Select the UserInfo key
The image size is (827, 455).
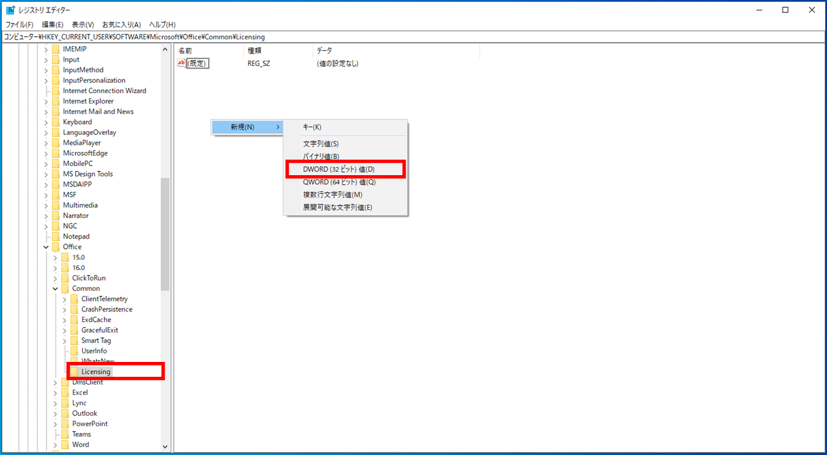click(94, 351)
